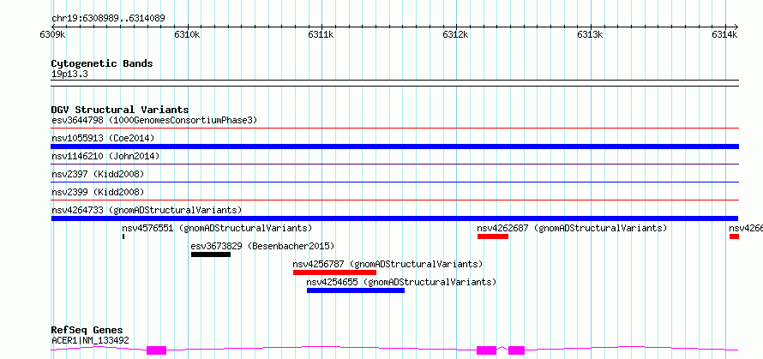The height and width of the screenshot is (359, 763).
Task: Select variant label nsv4256787
Action: point(388,264)
